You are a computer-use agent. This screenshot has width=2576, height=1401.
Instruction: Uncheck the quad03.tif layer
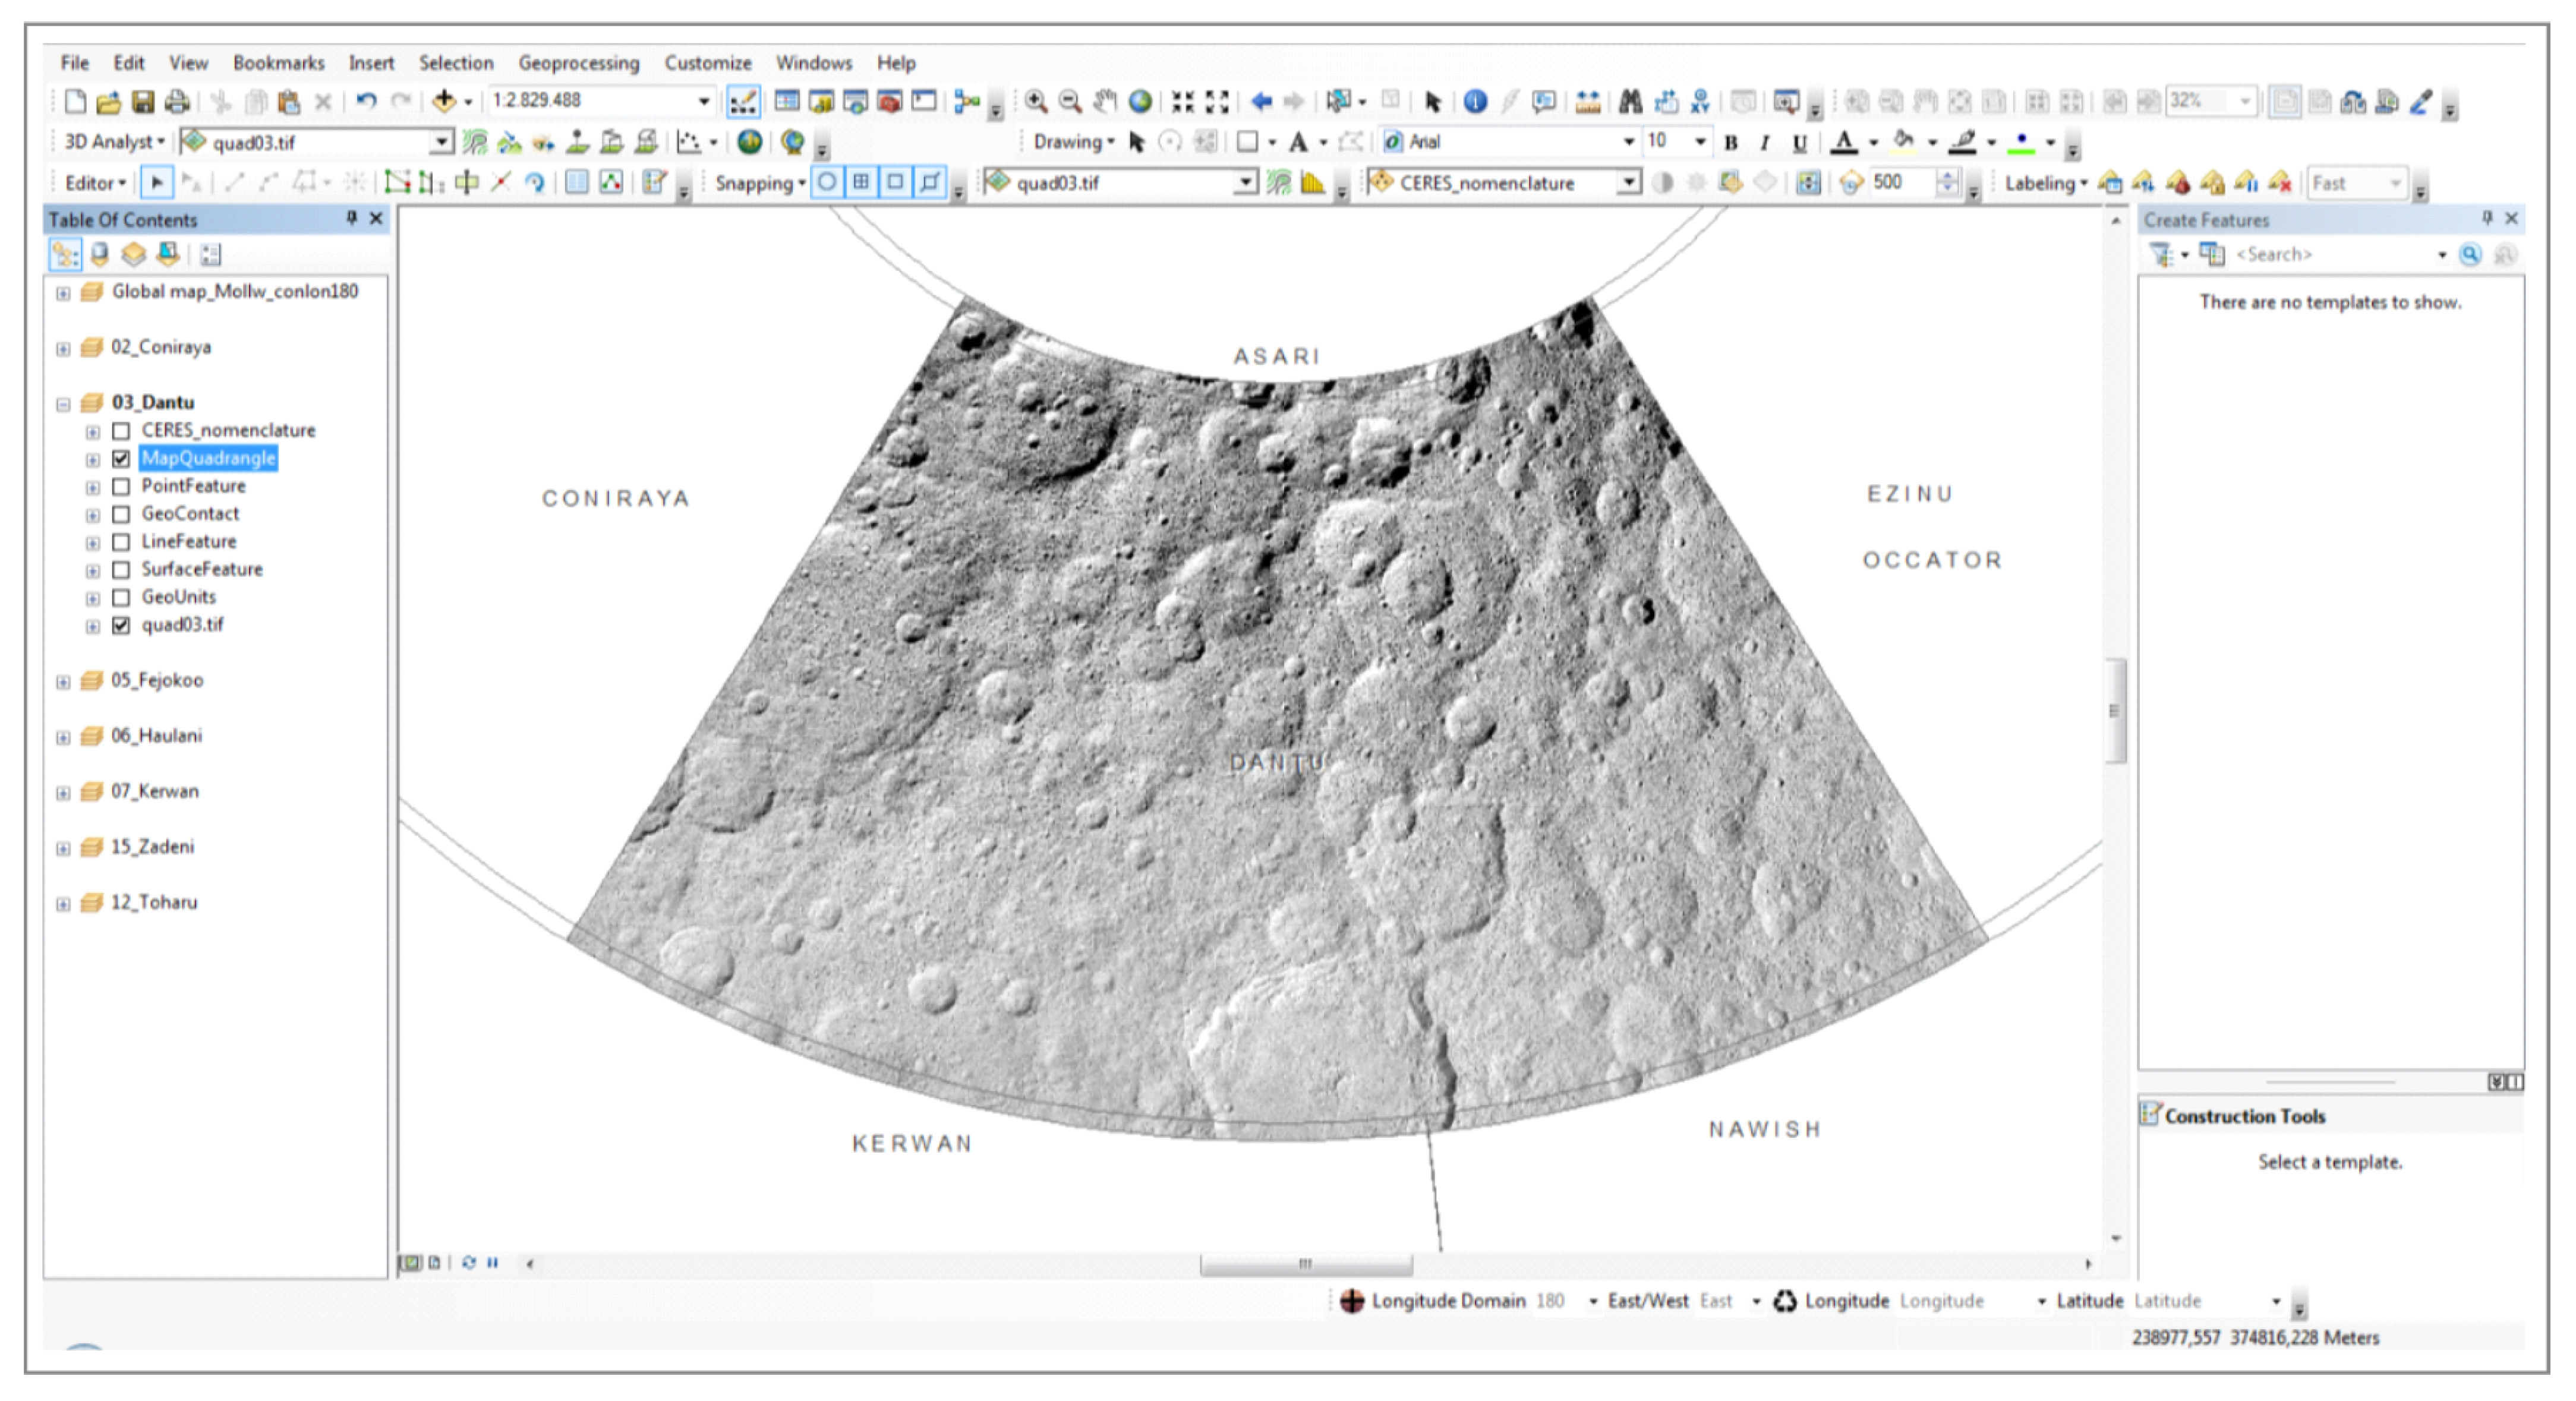point(121,625)
